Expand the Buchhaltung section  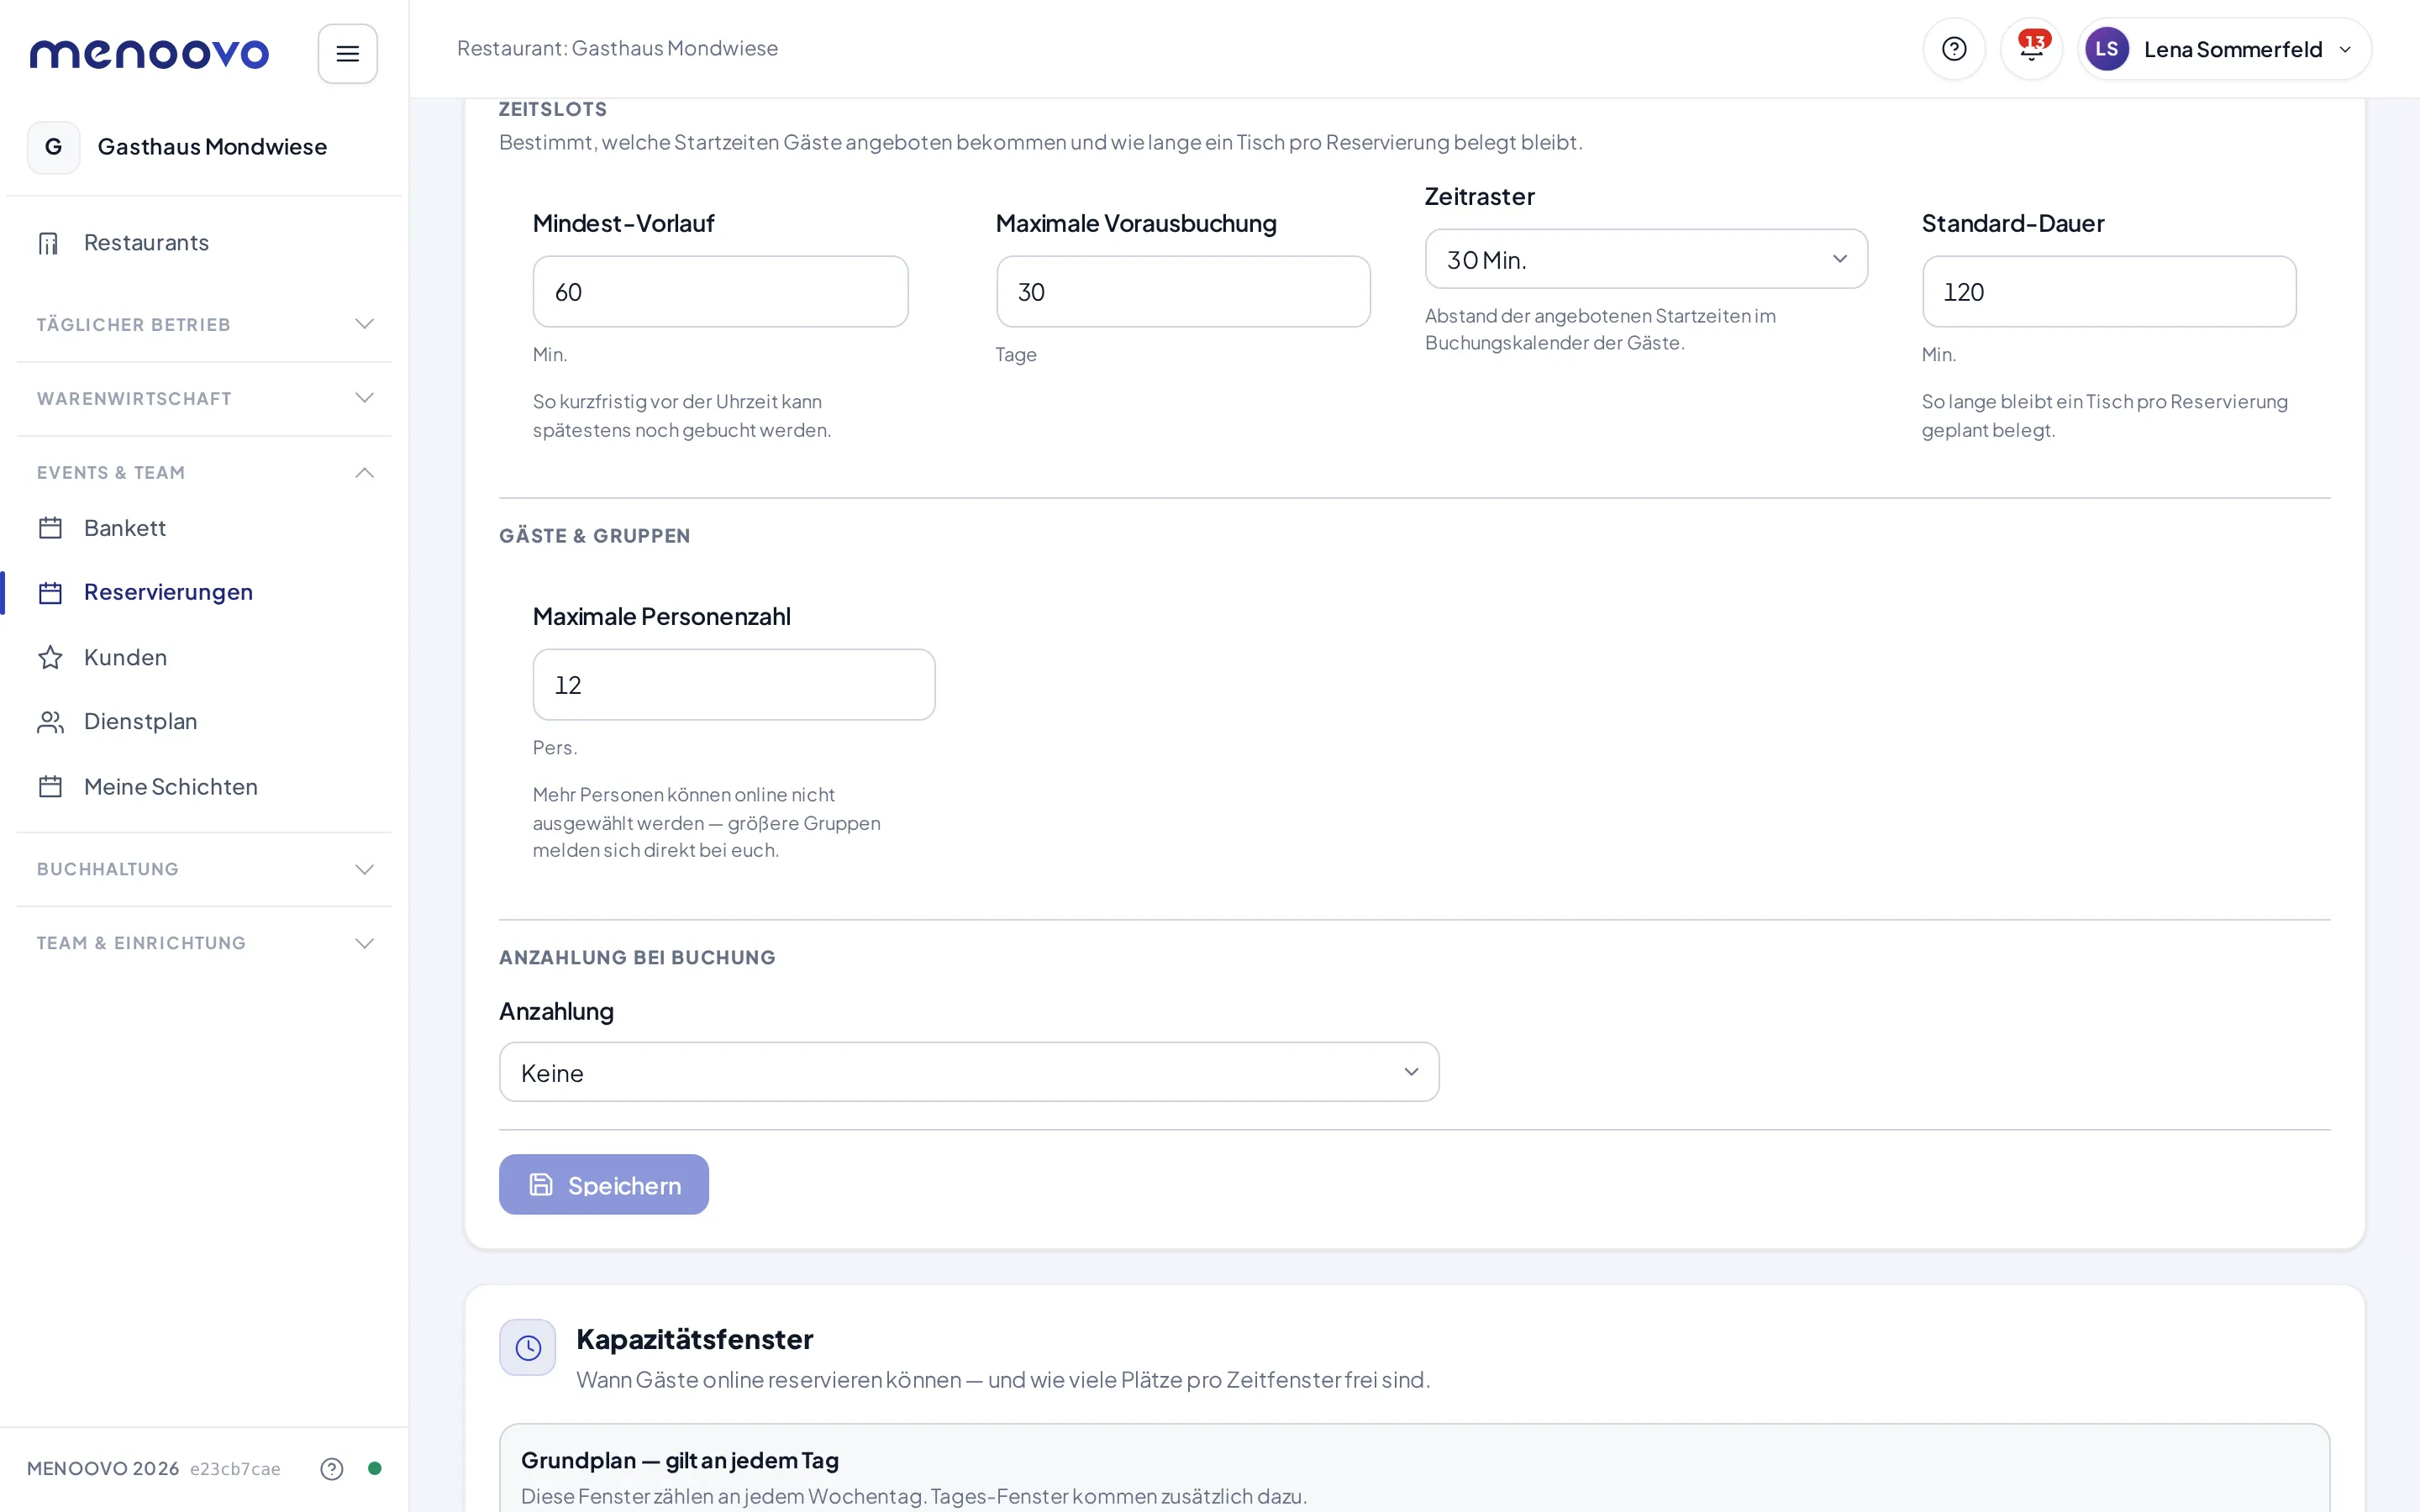point(204,869)
